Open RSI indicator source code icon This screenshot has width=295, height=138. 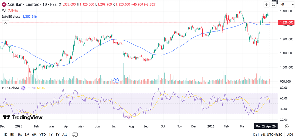tap(23, 88)
